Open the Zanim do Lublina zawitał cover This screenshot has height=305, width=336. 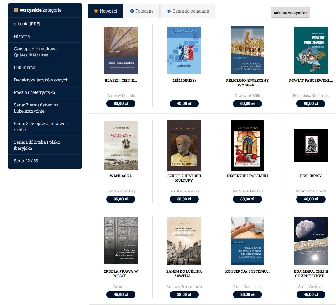click(184, 241)
